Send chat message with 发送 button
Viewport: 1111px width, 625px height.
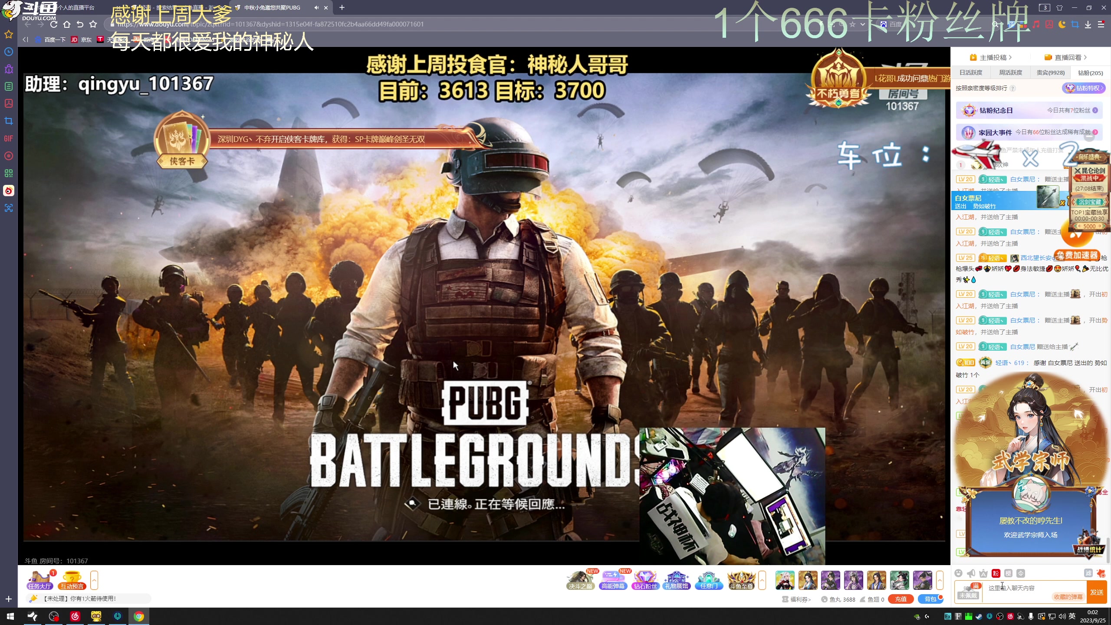(x=1097, y=592)
